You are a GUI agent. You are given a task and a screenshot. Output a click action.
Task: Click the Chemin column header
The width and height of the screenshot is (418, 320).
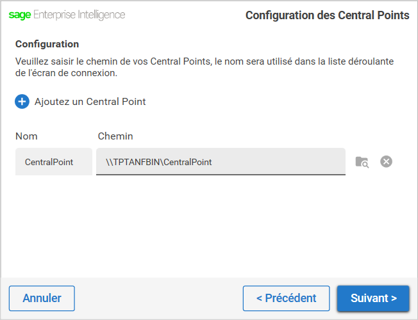tap(115, 136)
